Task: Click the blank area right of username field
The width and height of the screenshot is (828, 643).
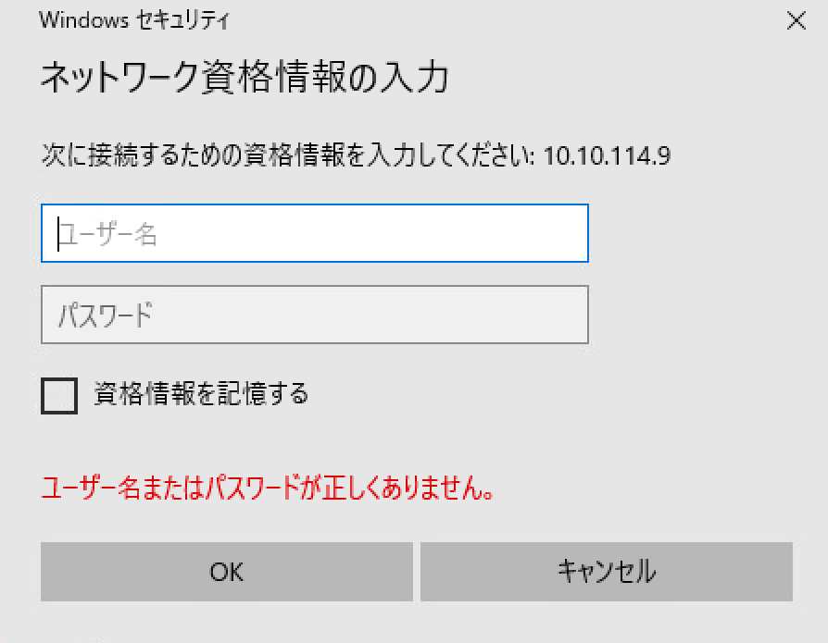Action: click(x=704, y=233)
